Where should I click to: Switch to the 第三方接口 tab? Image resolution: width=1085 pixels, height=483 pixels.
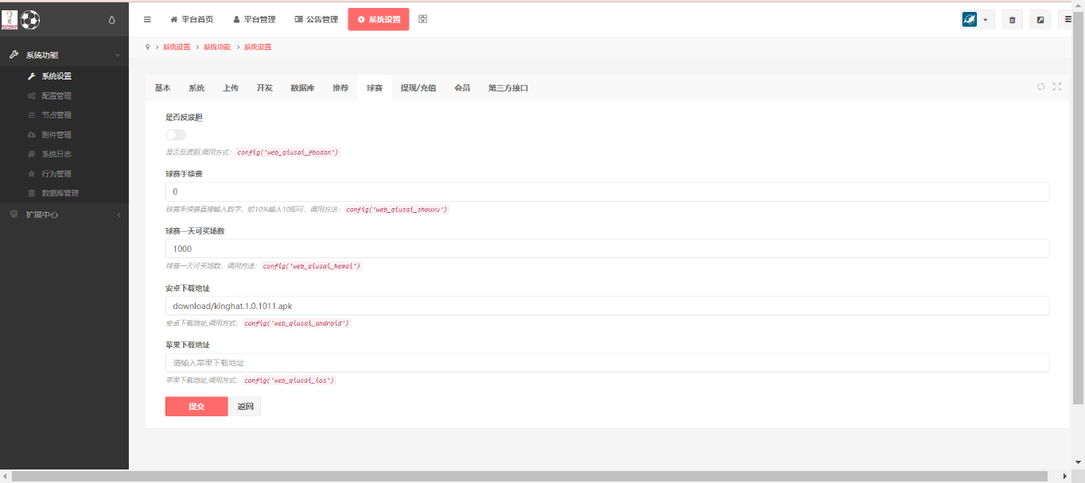point(508,88)
